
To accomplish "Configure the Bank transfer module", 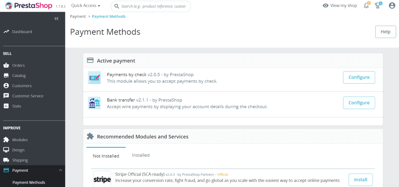I will [x=359, y=103].
